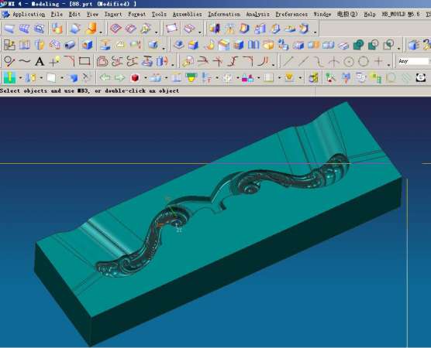Open dropdown arrow beside pink bottles icon
Screen dimensions: 431x348
click(258, 78)
